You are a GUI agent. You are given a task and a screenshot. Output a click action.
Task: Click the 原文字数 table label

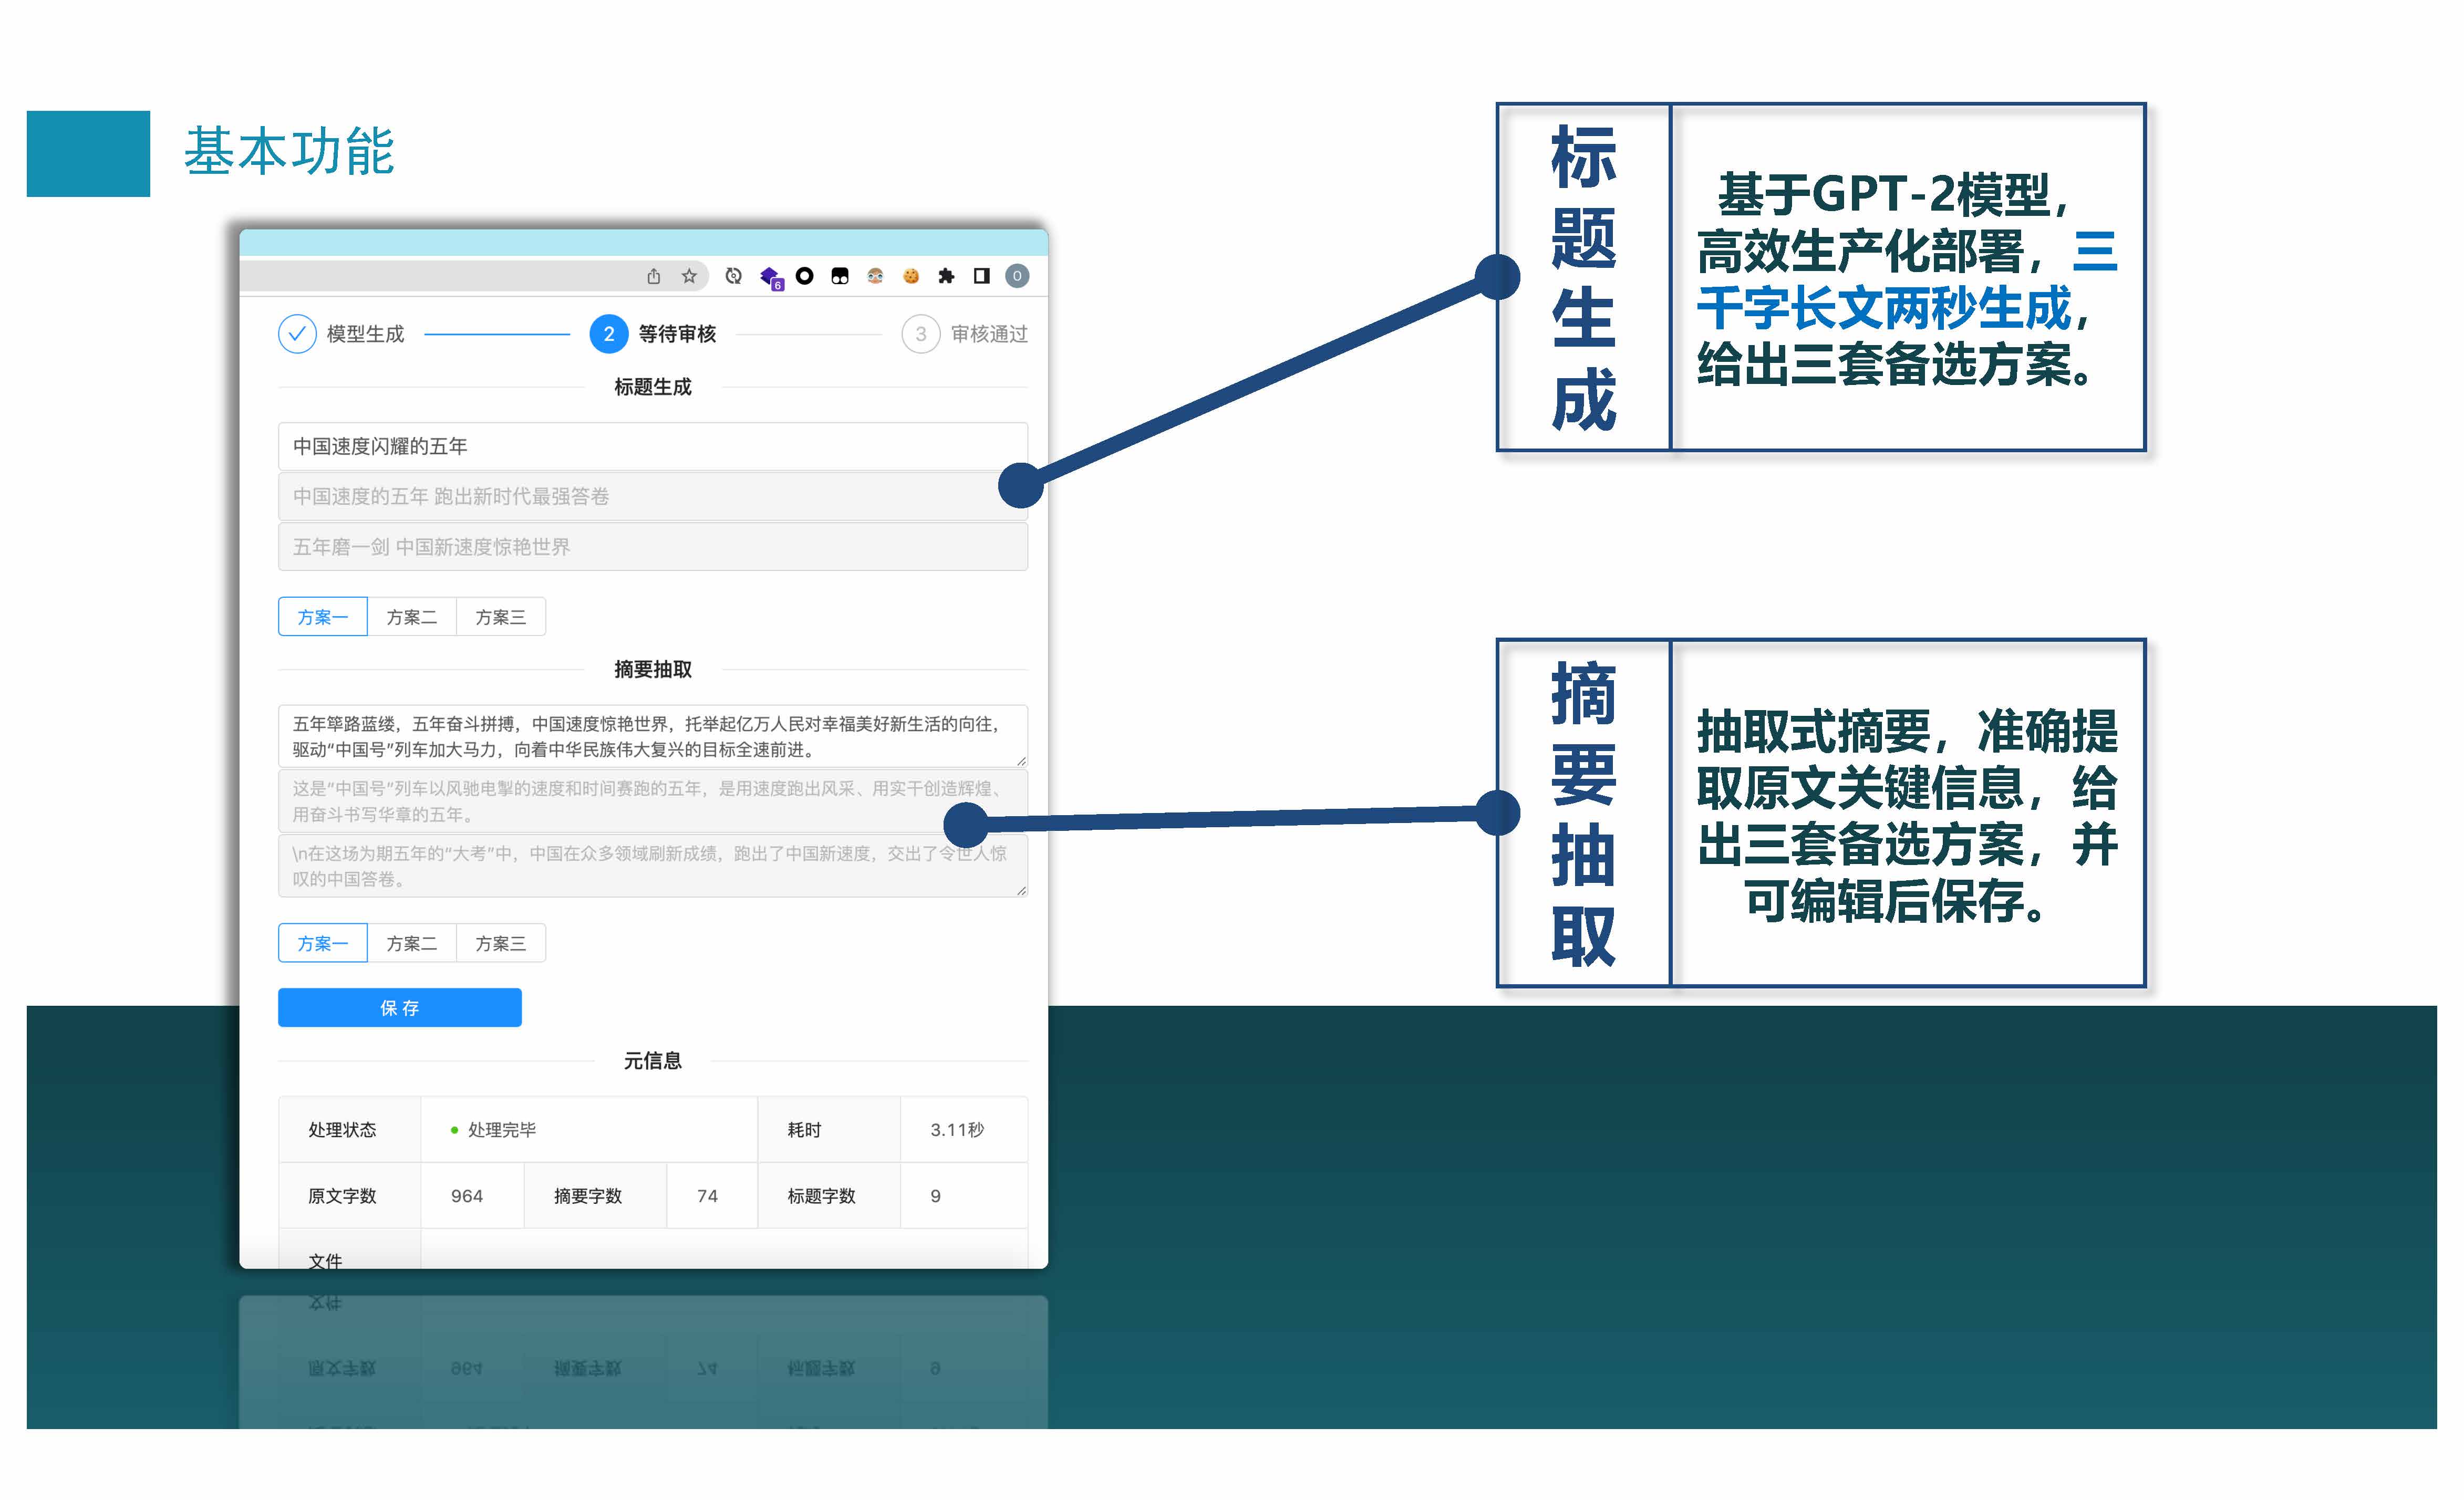[x=342, y=1196]
